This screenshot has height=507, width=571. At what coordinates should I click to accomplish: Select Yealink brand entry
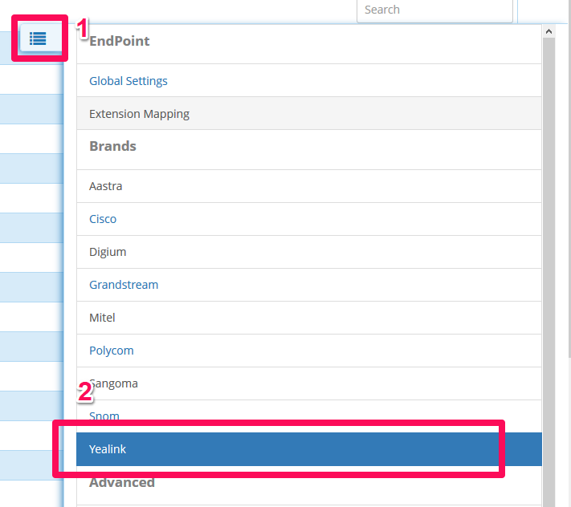(x=309, y=449)
